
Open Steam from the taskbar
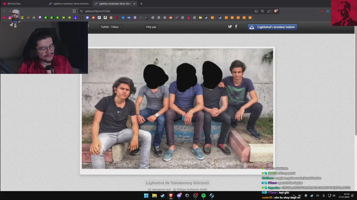coord(163,196)
